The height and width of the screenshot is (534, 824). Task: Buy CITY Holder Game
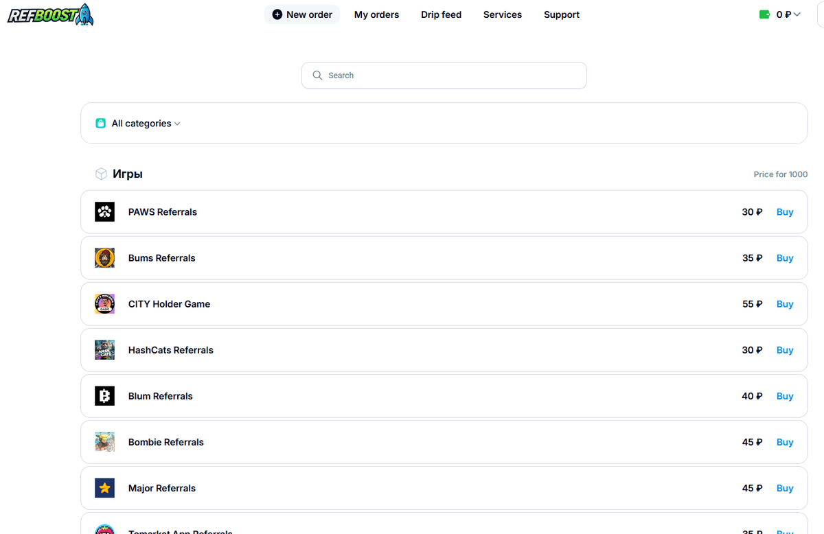click(x=785, y=304)
